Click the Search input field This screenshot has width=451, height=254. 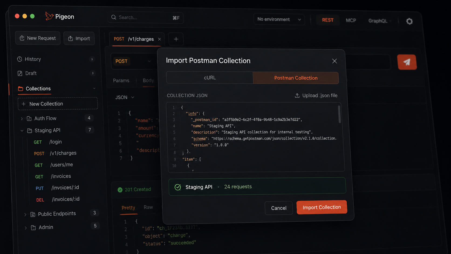[x=146, y=18]
